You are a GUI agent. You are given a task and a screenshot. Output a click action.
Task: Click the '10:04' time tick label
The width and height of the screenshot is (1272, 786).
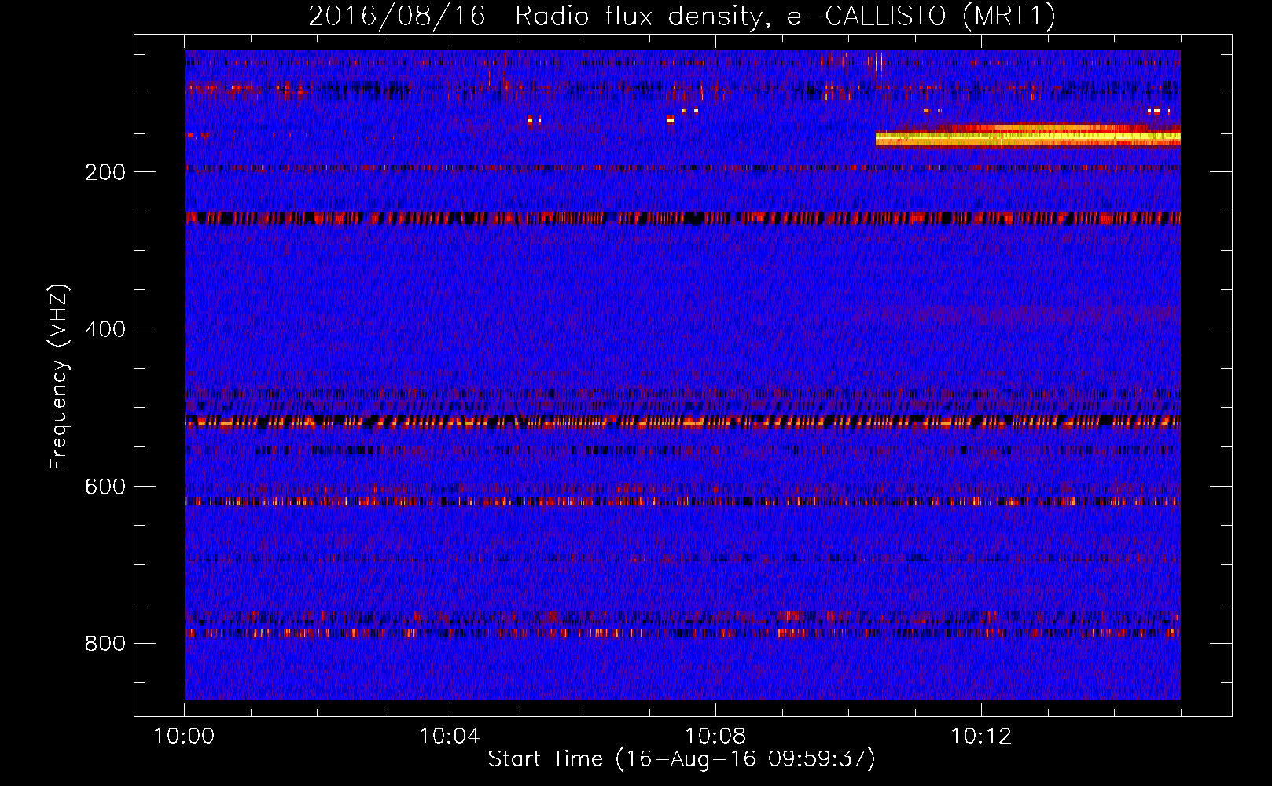pyautogui.click(x=450, y=736)
